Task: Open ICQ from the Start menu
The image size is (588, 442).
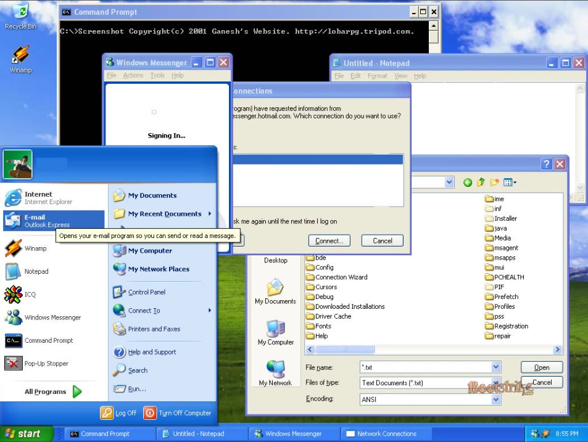Action: click(x=36, y=295)
